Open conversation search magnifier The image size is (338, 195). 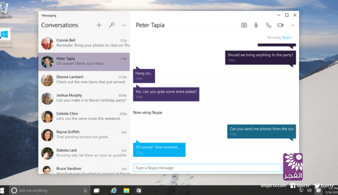pos(111,25)
